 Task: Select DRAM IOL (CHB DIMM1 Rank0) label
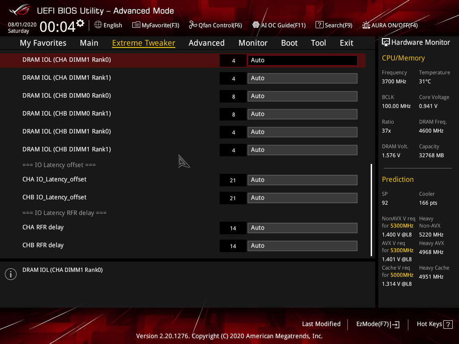(67, 131)
